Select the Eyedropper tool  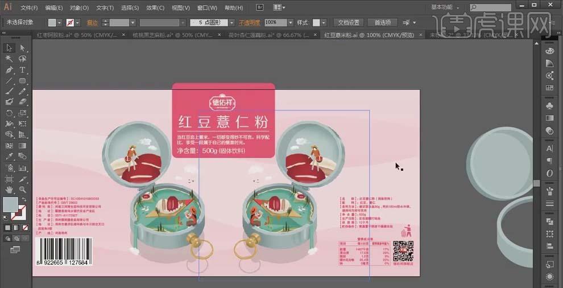click(x=9, y=156)
